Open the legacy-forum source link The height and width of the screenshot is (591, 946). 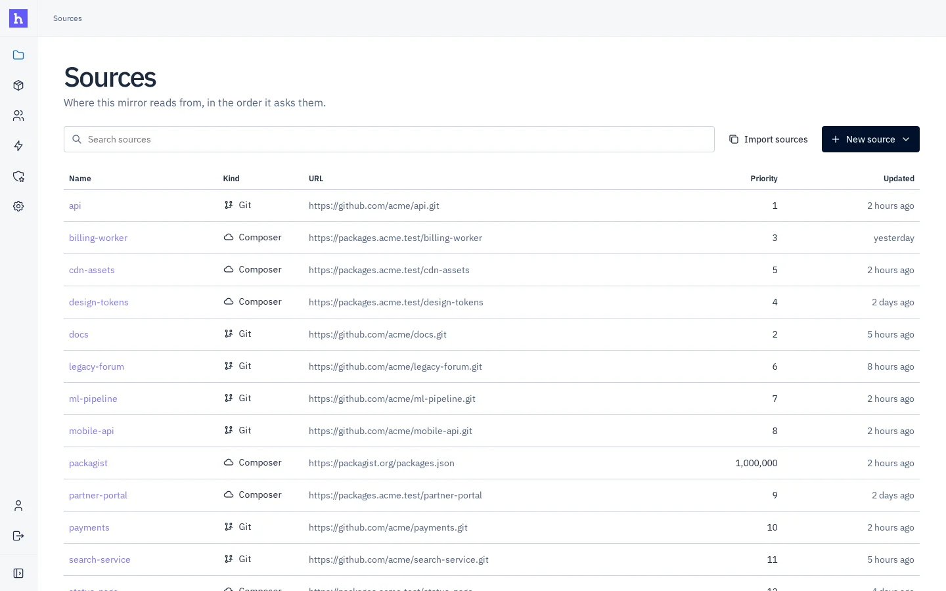click(x=97, y=366)
